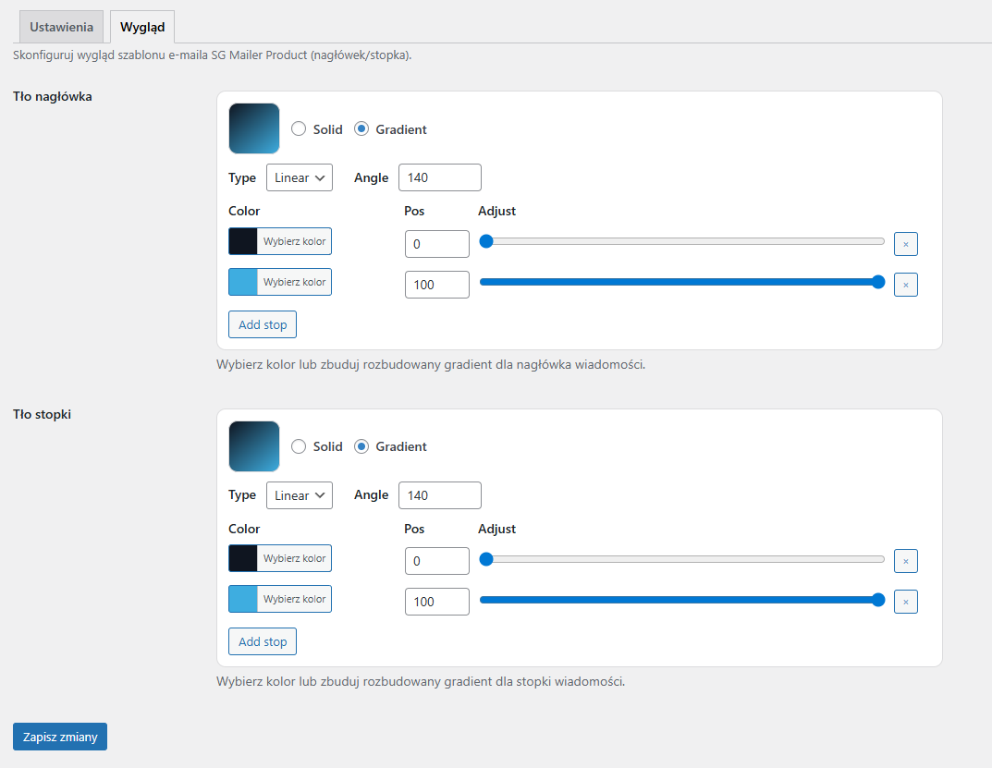Pick dark color swatch in header background
The width and height of the screenshot is (992, 768).
(243, 241)
